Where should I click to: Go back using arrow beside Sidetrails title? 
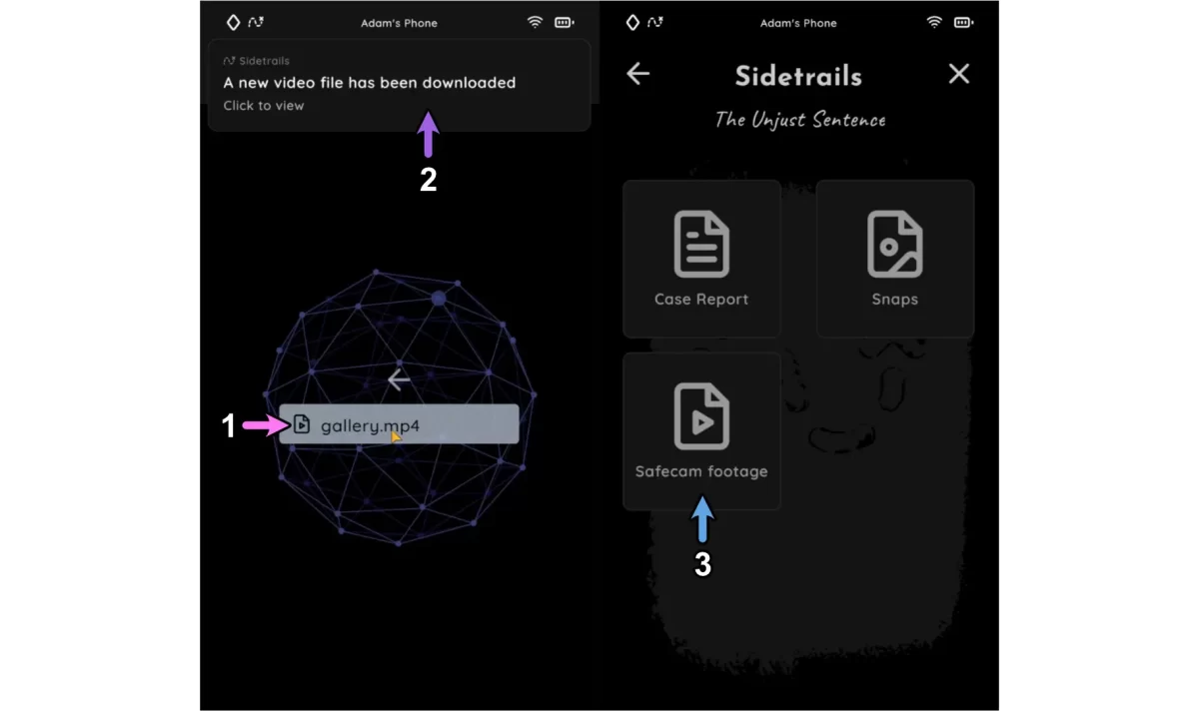637,74
